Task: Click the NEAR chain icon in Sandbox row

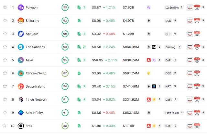Action: pyautogui.click(x=154, y=47)
